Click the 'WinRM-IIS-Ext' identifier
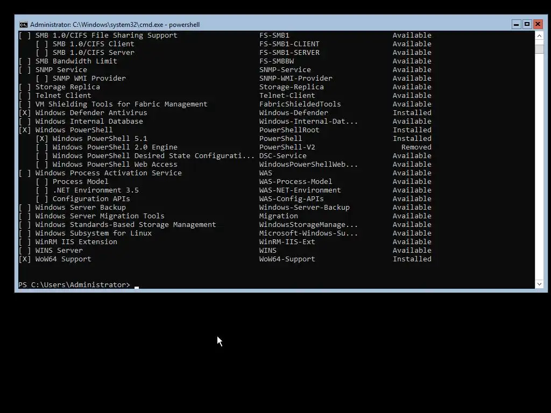The height and width of the screenshot is (413, 551). click(x=287, y=241)
